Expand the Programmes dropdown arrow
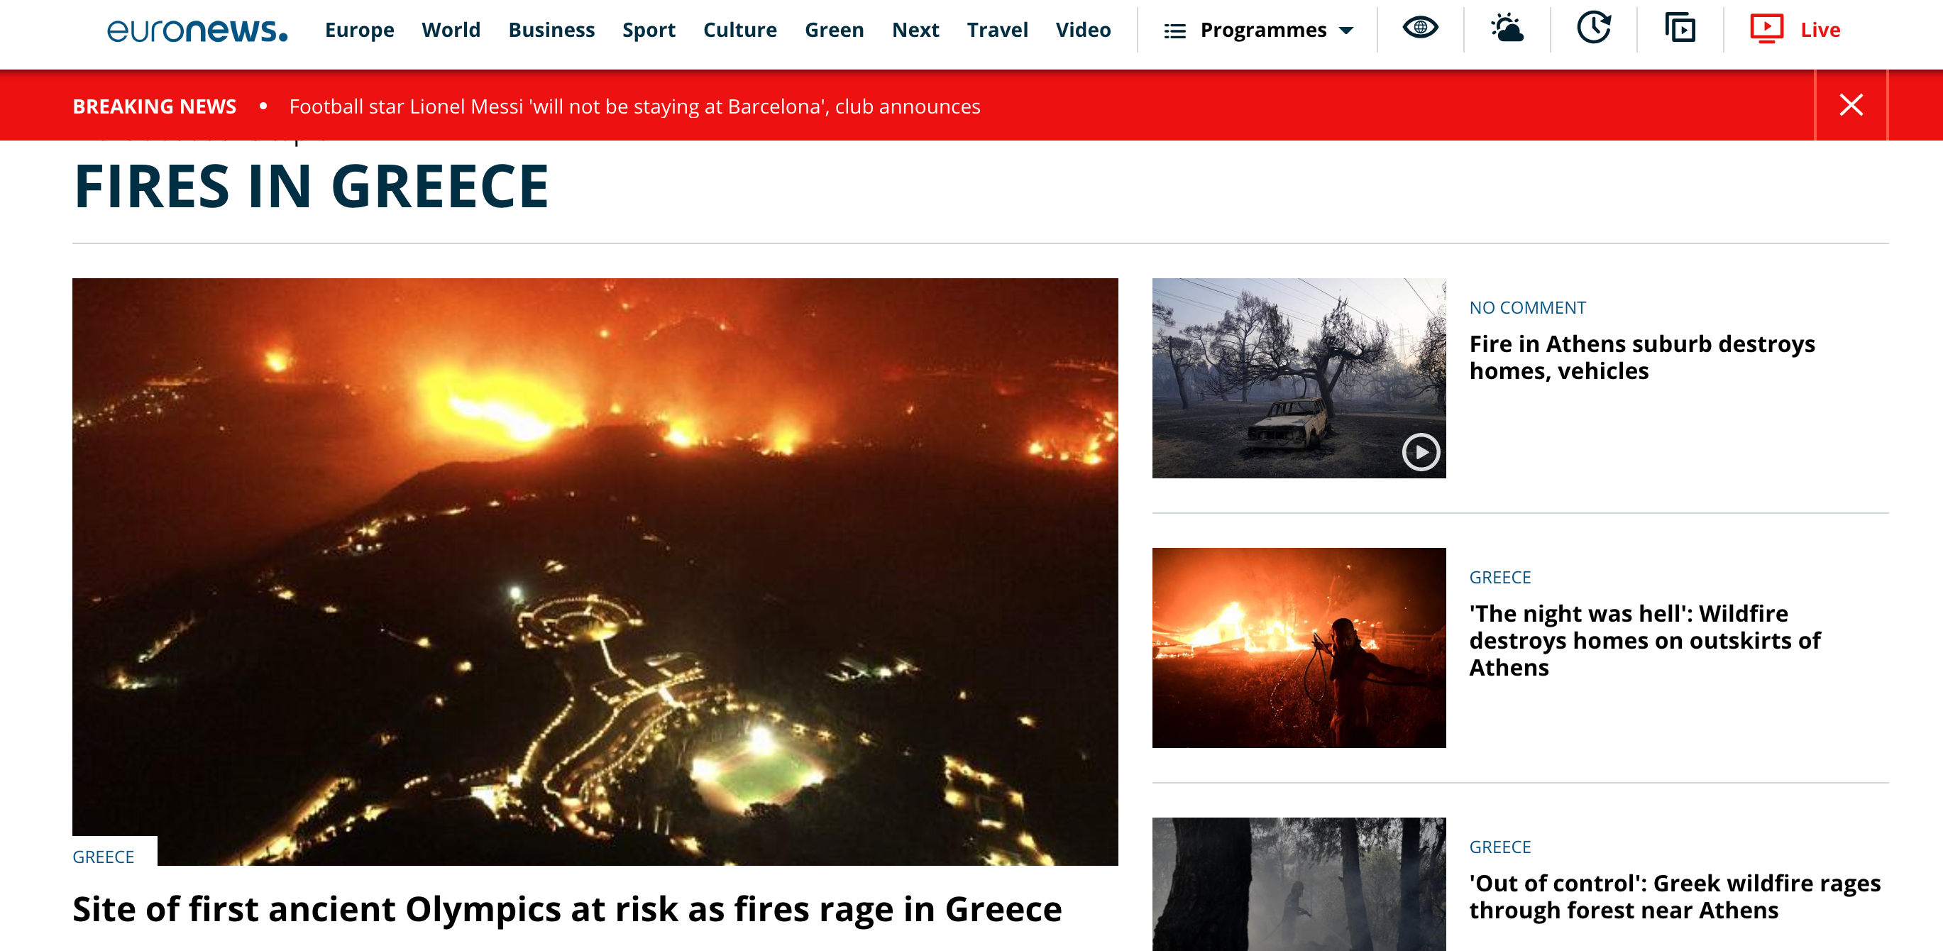The height and width of the screenshot is (951, 1943). point(1346,31)
